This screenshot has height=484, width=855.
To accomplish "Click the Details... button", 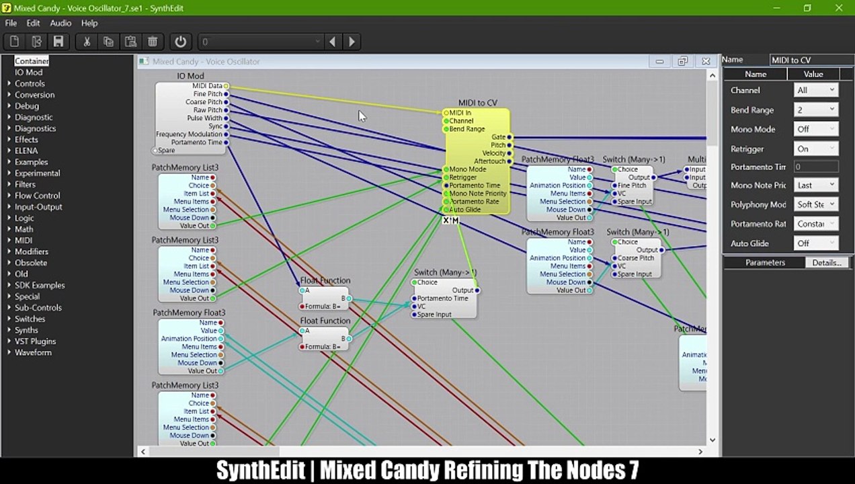I will 827,262.
